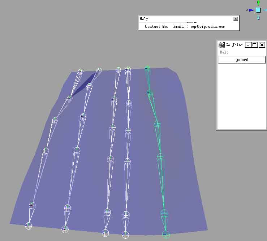This screenshot has width=267, height=241.
Task: Minimize the Go Joint window
Action: [x=248, y=45]
